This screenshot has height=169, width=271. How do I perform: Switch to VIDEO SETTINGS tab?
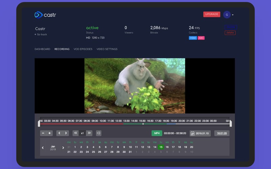pos(107,49)
